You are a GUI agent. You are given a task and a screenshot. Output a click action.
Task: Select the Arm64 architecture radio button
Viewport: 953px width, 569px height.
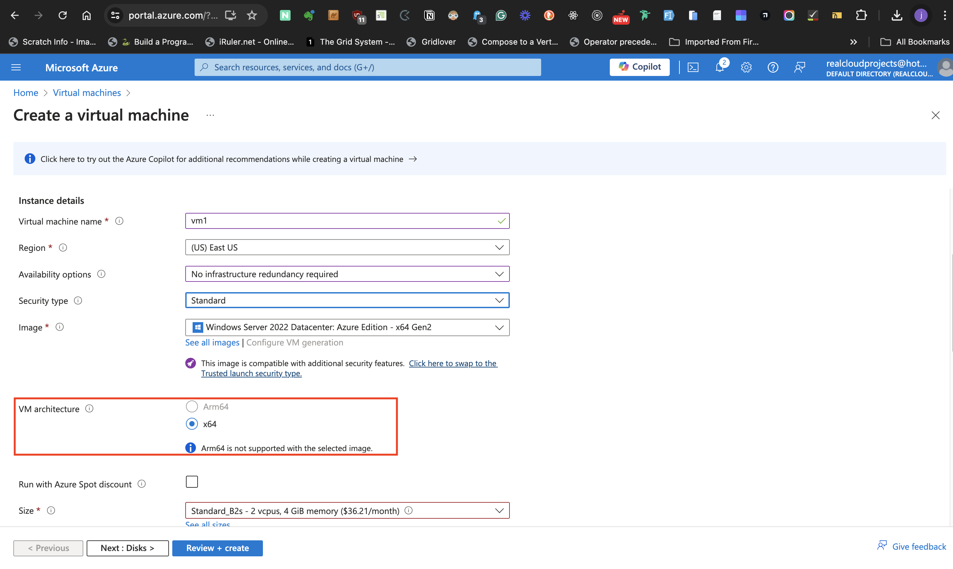[x=192, y=406]
